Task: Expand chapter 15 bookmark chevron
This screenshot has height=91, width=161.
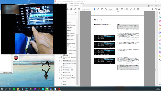Action: [x=60, y=70]
